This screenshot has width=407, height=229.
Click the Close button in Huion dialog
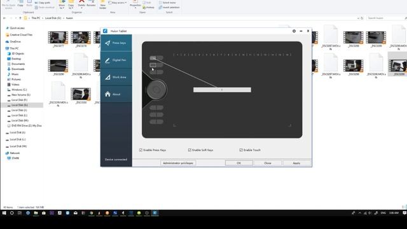tap(268, 163)
